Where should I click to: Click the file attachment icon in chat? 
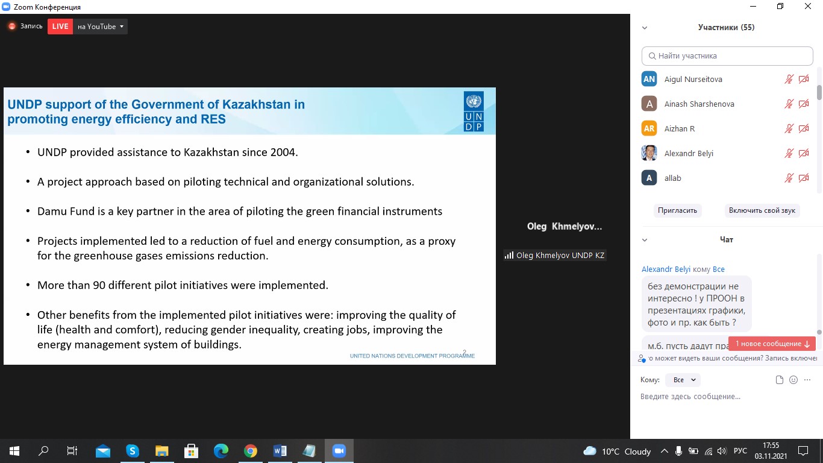tap(780, 380)
